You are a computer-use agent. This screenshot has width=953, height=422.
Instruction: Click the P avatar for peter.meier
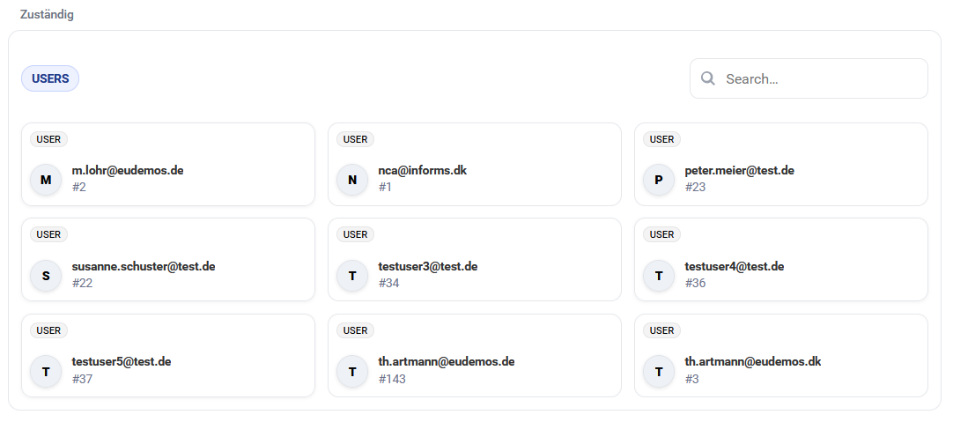click(659, 181)
